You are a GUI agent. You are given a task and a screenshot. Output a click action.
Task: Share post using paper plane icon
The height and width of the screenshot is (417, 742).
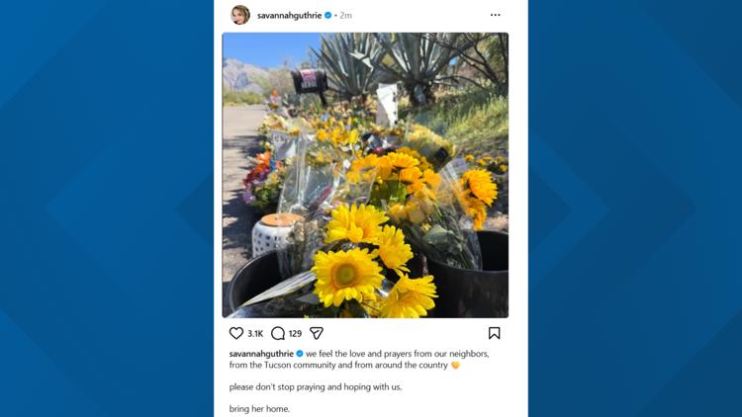click(317, 333)
